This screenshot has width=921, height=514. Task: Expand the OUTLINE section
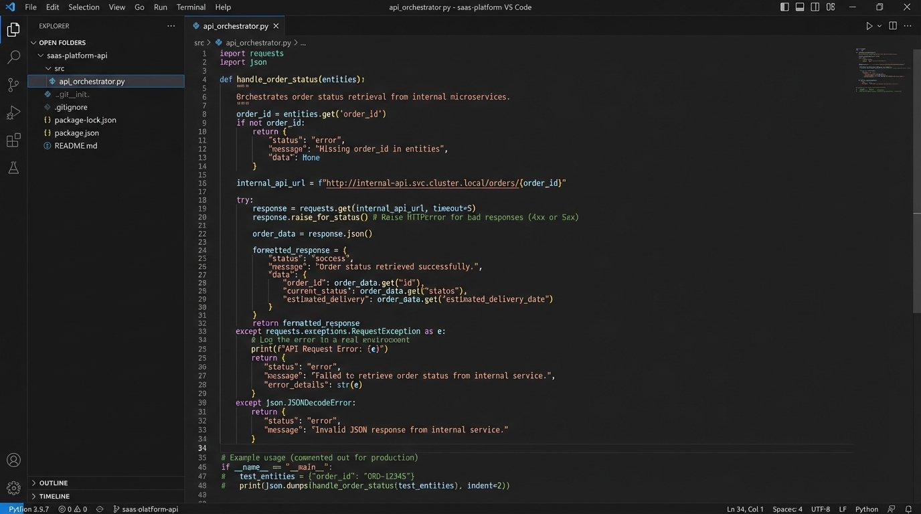pyautogui.click(x=54, y=483)
